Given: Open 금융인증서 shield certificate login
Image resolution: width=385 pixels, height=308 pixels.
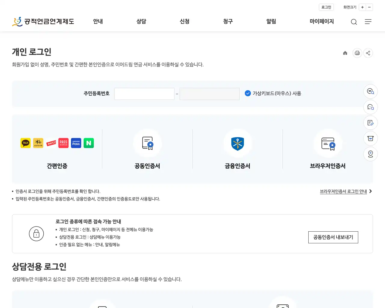Looking at the screenshot, I should coord(237,149).
